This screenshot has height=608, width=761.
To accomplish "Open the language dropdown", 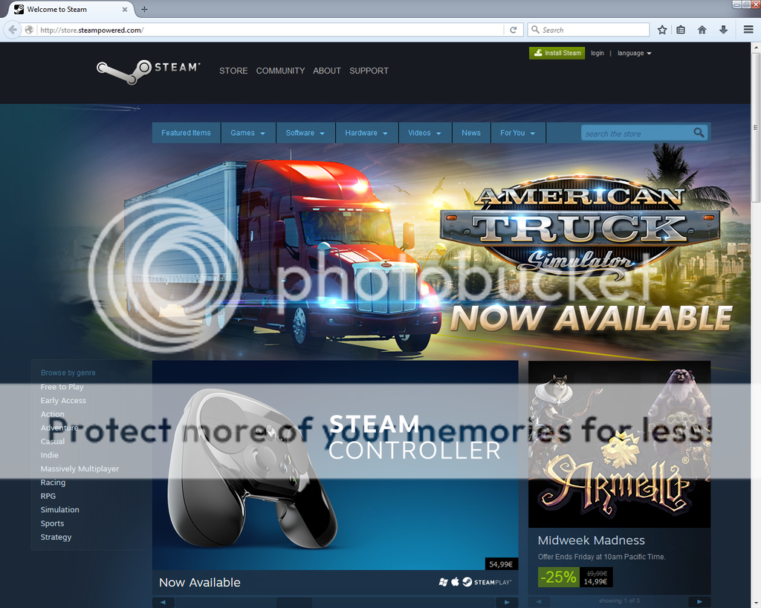I will [x=634, y=53].
